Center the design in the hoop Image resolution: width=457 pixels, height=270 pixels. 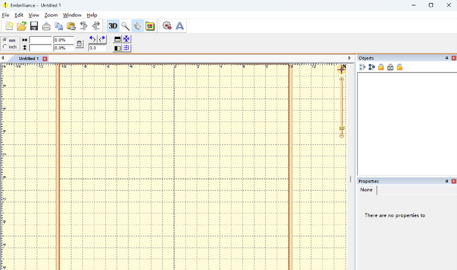point(126,38)
